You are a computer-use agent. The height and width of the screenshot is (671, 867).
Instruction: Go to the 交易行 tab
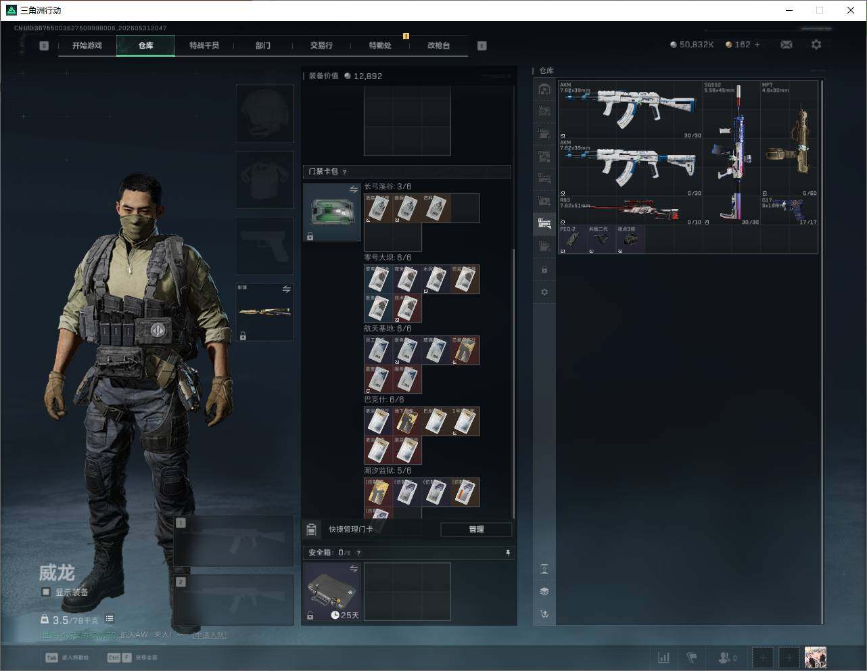[321, 45]
